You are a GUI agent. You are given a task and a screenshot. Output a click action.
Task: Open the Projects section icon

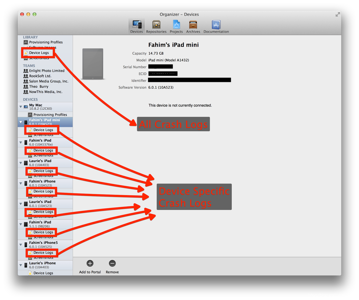pyautogui.click(x=176, y=27)
